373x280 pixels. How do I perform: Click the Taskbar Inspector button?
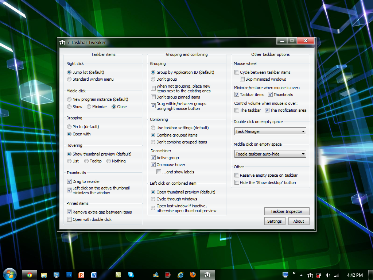pos(287,211)
